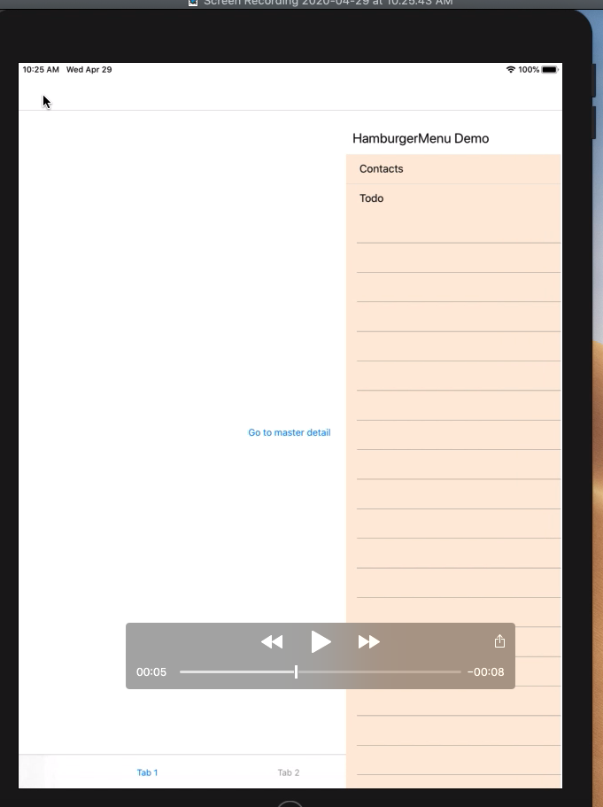603x807 pixels.
Task: Click the playback progress slider handle
Action: pyautogui.click(x=296, y=671)
